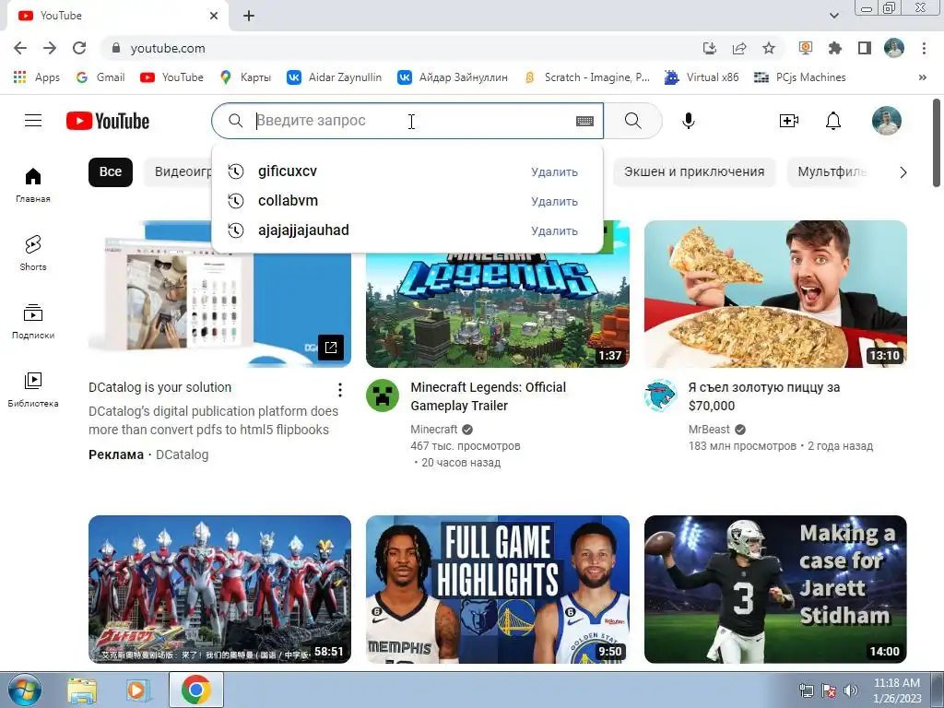Open the YouTube hamburger guide menu

(33, 121)
